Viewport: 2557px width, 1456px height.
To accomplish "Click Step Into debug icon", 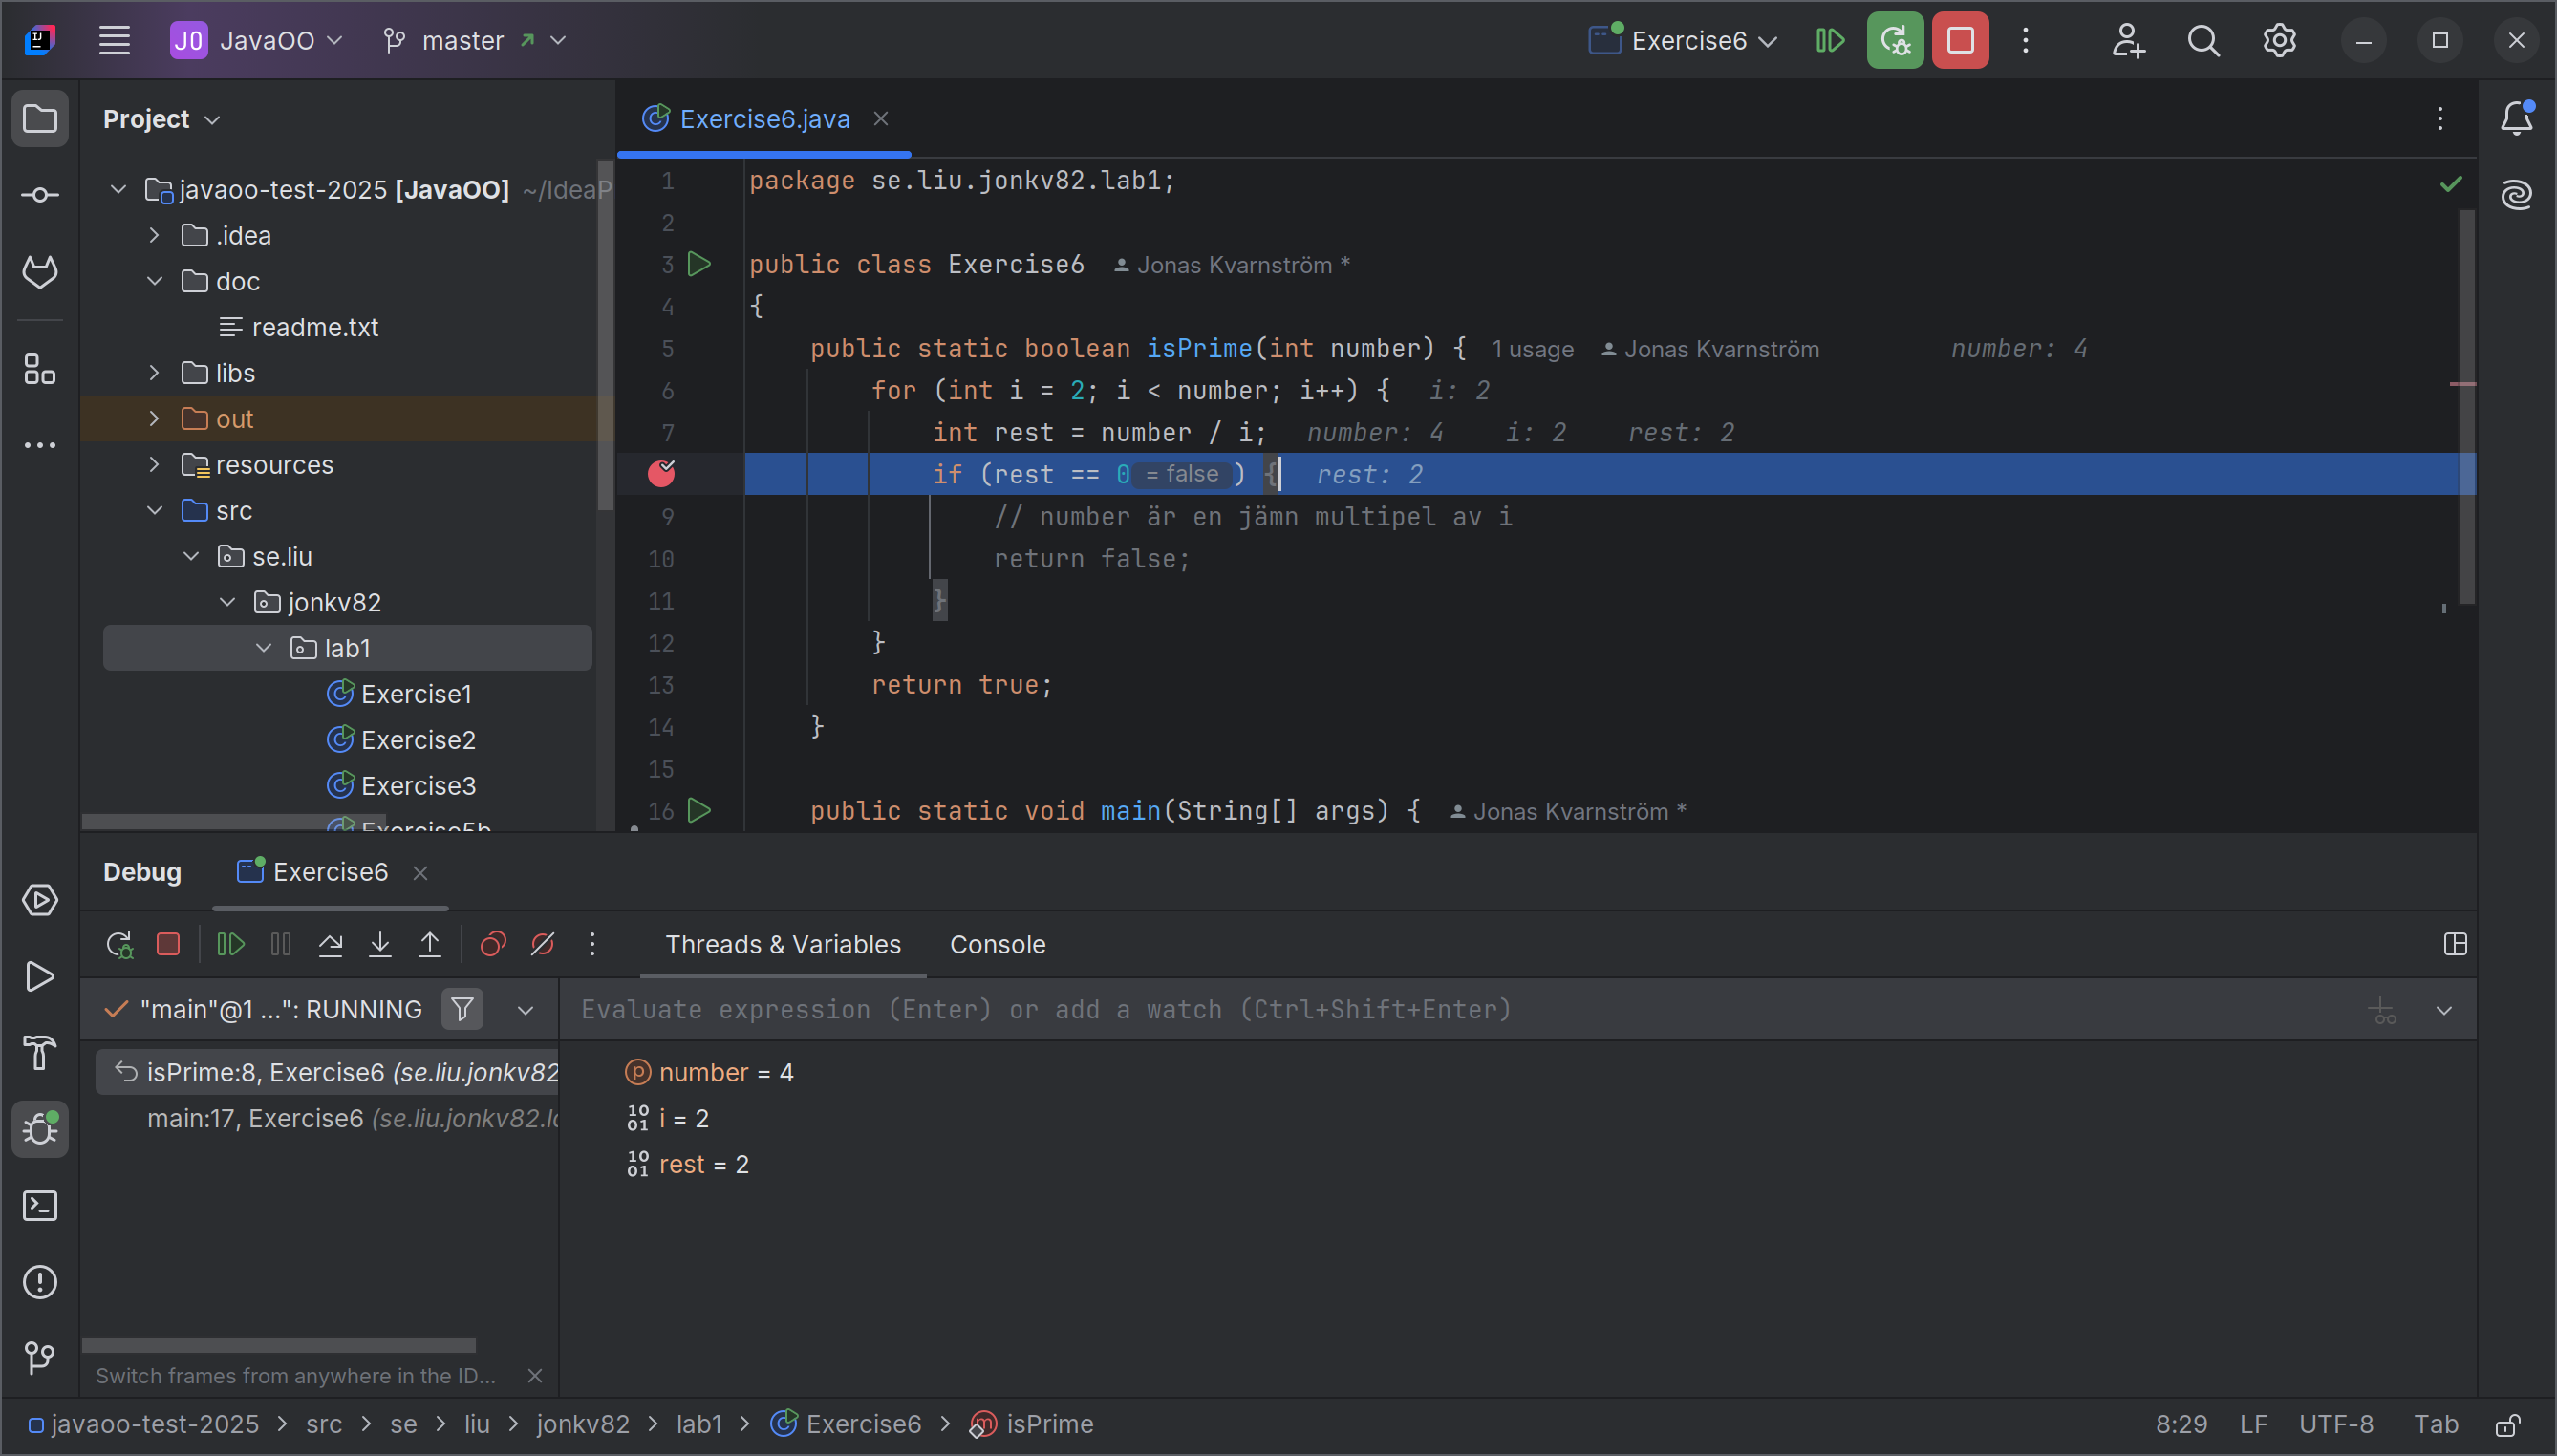I will pos(380,944).
